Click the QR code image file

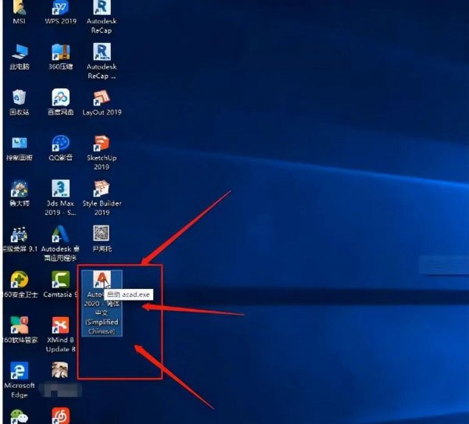[102, 233]
